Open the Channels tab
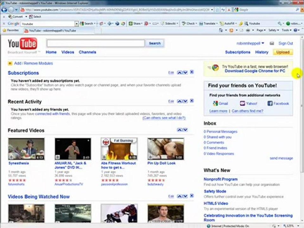Viewport: 304px width, 228px height. tap(87, 52)
